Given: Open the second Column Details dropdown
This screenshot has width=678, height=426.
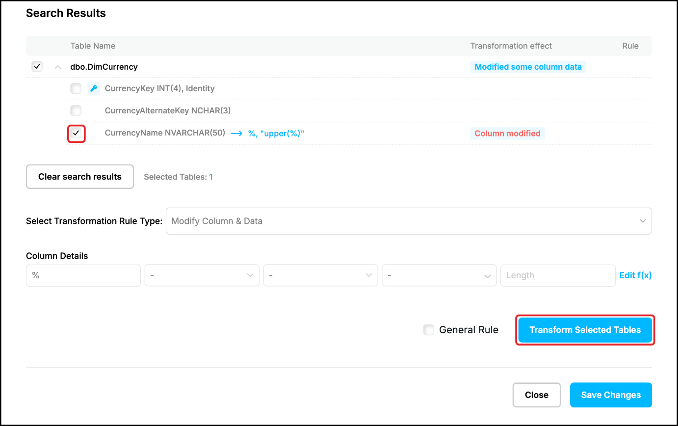Looking at the screenshot, I should coord(320,275).
